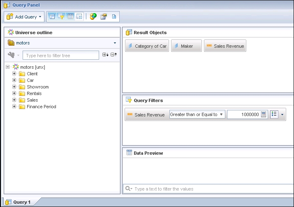Toggle the Universe outline panel view
Viewport: 294px width, 207px height.
[52, 16]
